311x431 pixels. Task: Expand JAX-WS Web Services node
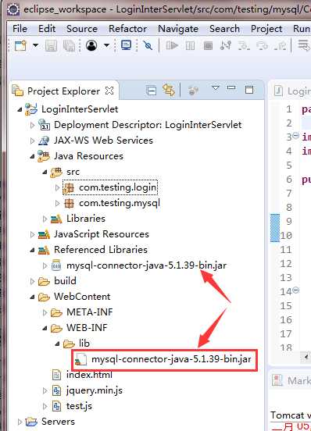tap(32, 141)
